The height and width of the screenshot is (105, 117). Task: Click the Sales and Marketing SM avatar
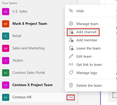pos(6,48)
